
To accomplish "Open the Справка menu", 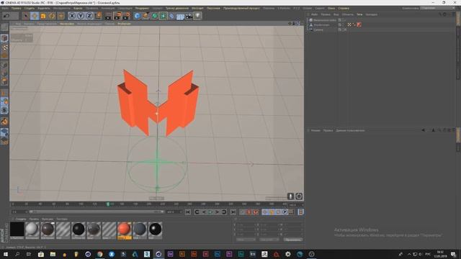I will pos(344,8).
